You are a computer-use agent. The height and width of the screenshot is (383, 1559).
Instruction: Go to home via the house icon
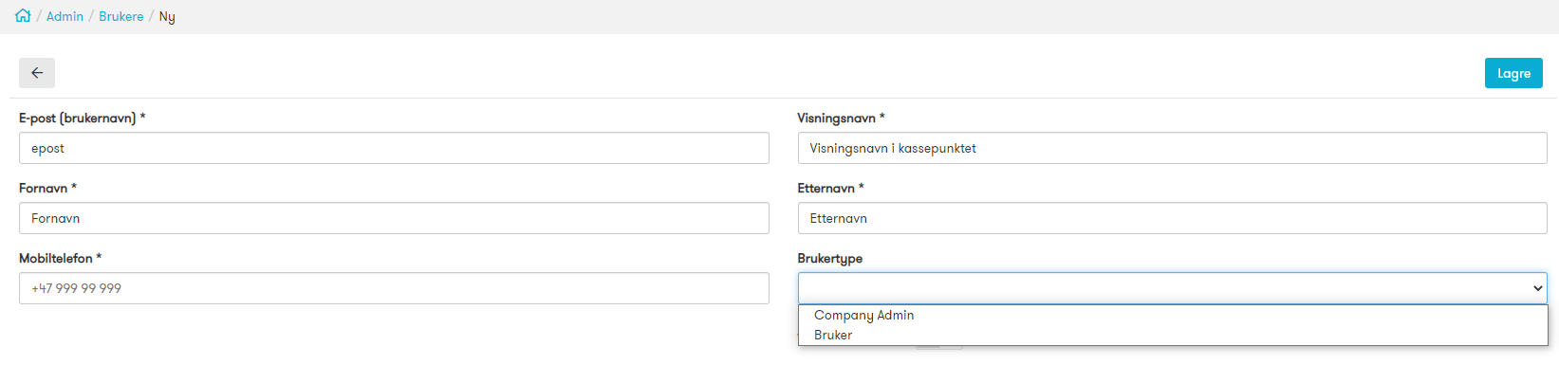coord(23,16)
